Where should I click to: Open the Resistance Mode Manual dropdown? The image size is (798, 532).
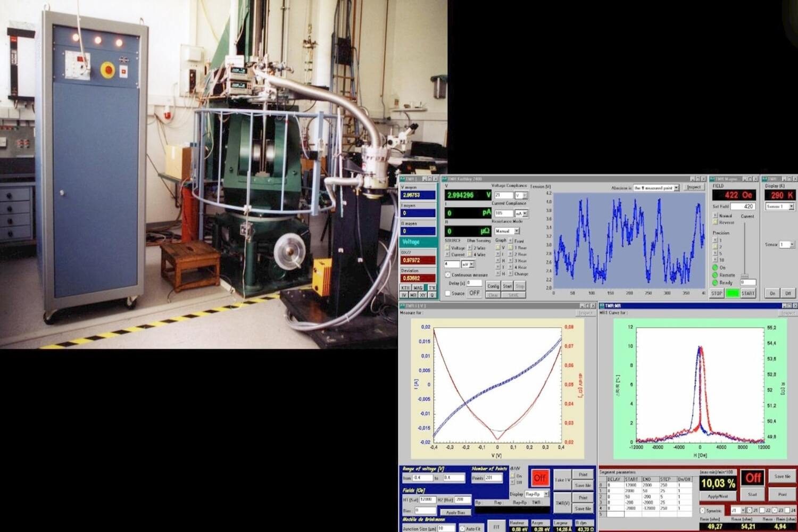[x=507, y=231]
